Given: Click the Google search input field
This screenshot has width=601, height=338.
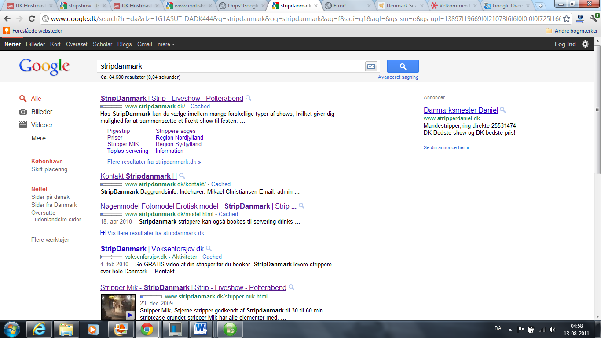Looking at the screenshot, I should click(231, 66).
